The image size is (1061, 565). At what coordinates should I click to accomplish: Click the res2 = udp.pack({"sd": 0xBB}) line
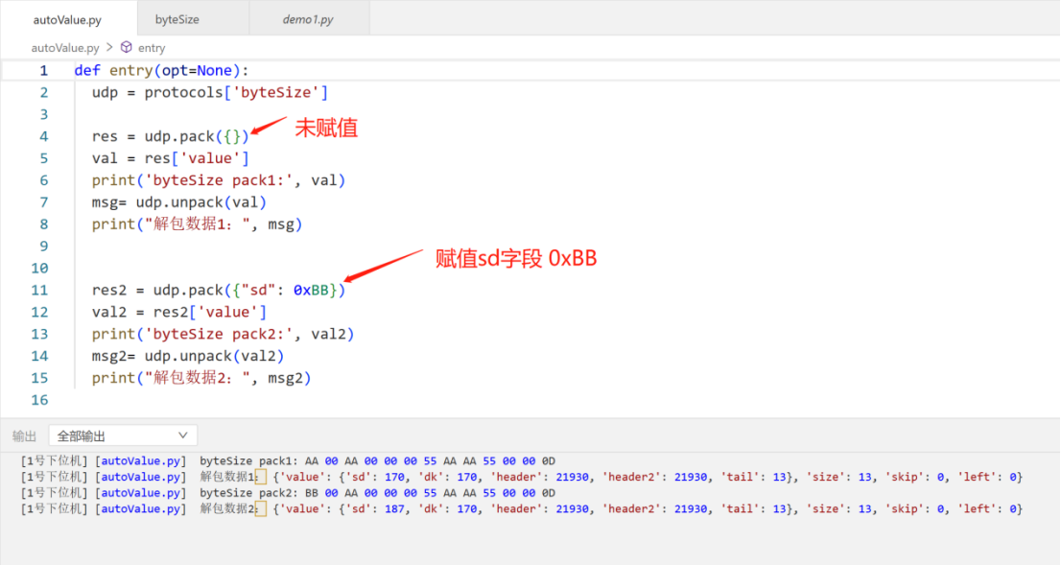click(x=219, y=291)
